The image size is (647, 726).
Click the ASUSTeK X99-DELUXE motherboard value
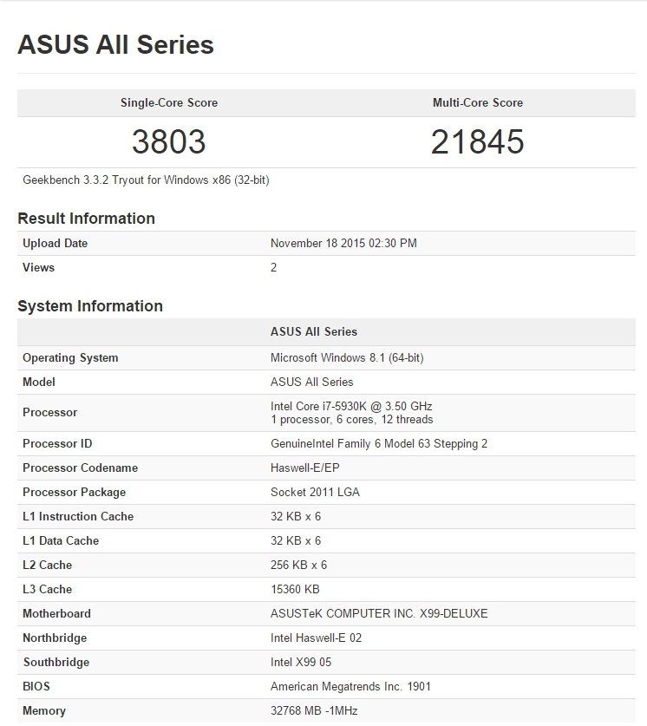click(x=379, y=614)
